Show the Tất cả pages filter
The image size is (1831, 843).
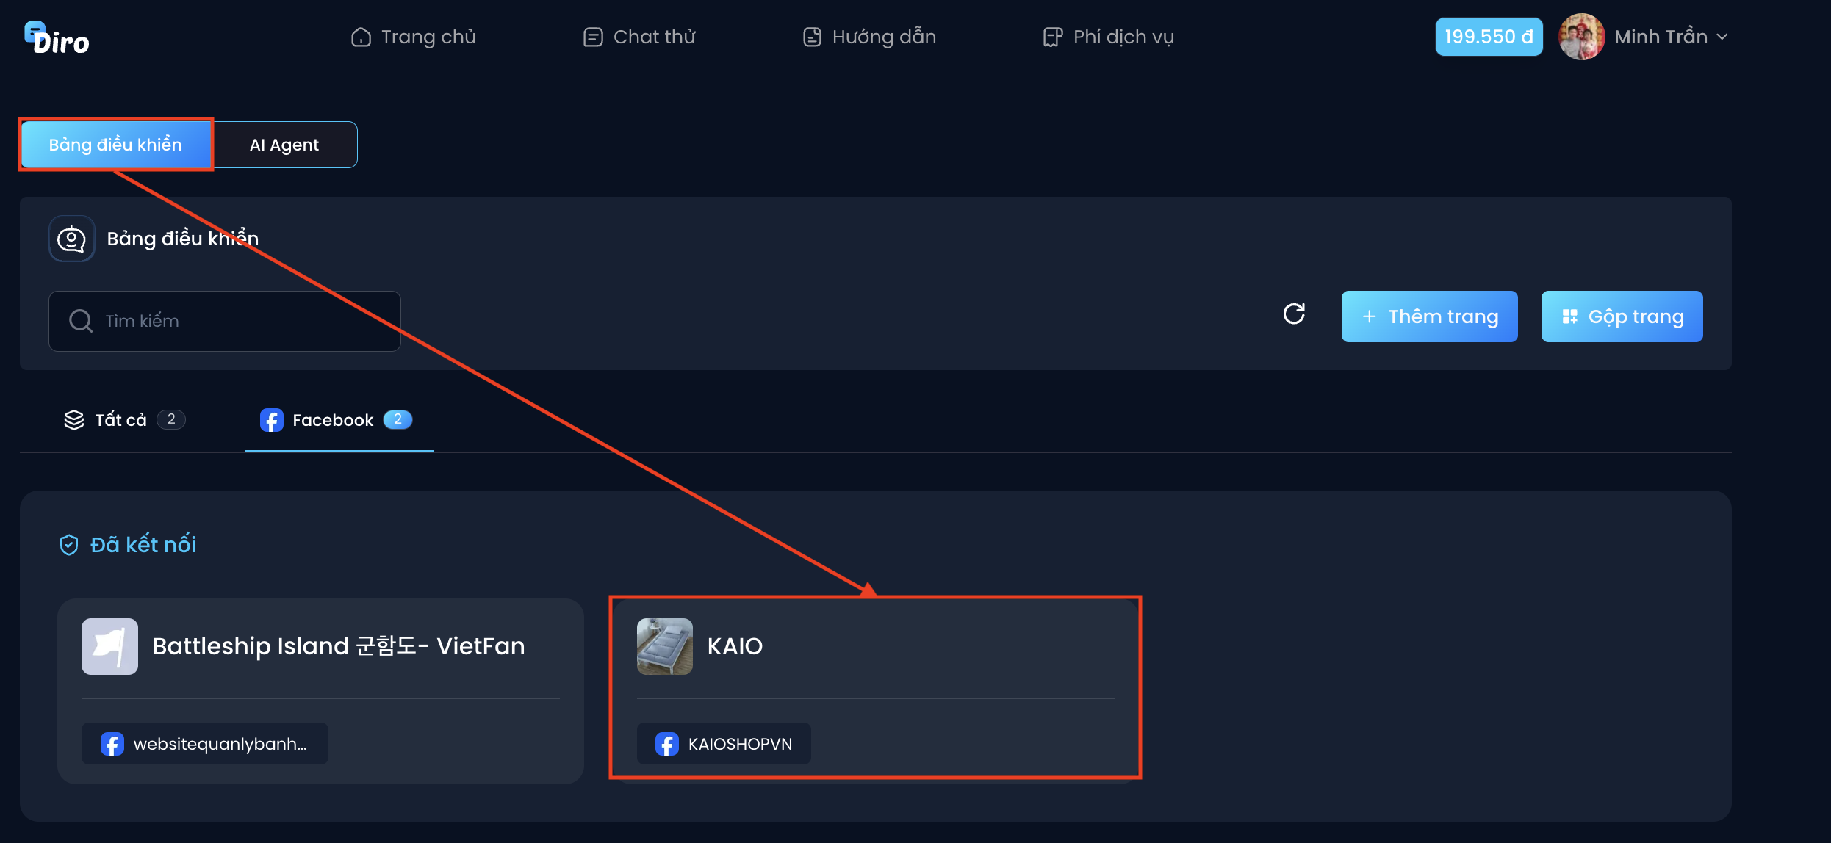coord(124,420)
